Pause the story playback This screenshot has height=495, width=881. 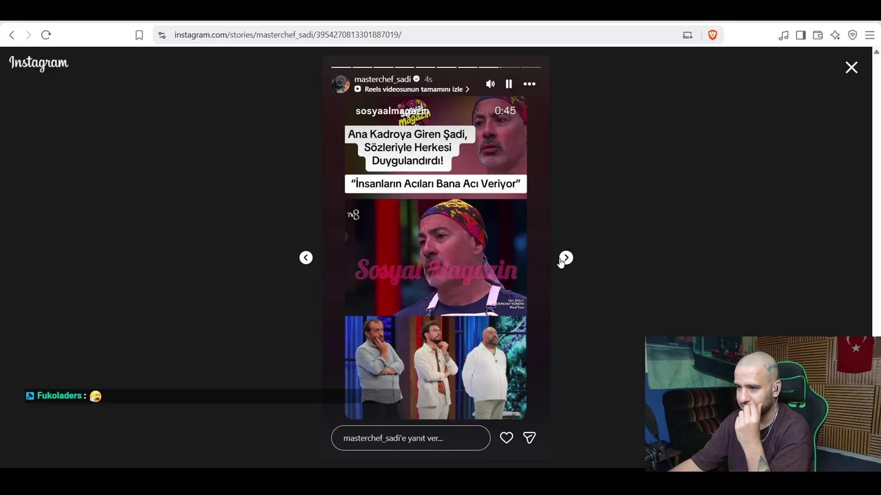(509, 84)
